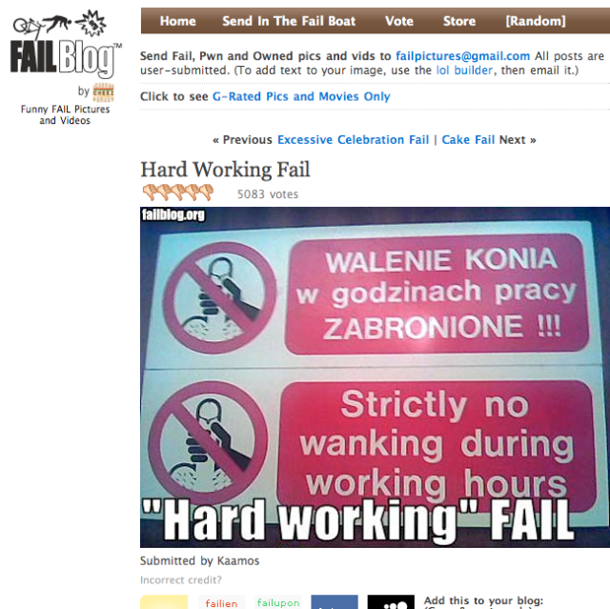610x609 pixels.
Task: Click the failpictures@gmail.com email link
Action: (x=462, y=56)
